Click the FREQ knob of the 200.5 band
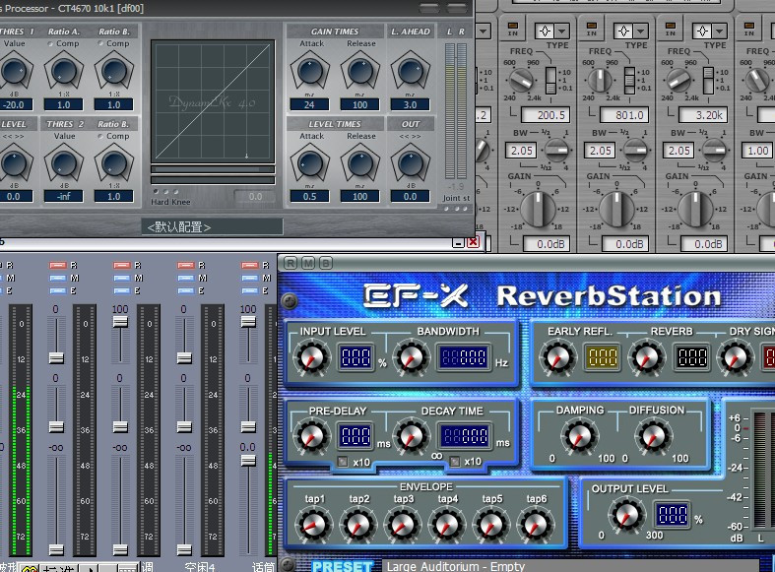The height and width of the screenshot is (572, 775). 521,80
